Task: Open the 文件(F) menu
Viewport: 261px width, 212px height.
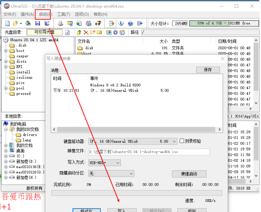Action: [x=10, y=15]
